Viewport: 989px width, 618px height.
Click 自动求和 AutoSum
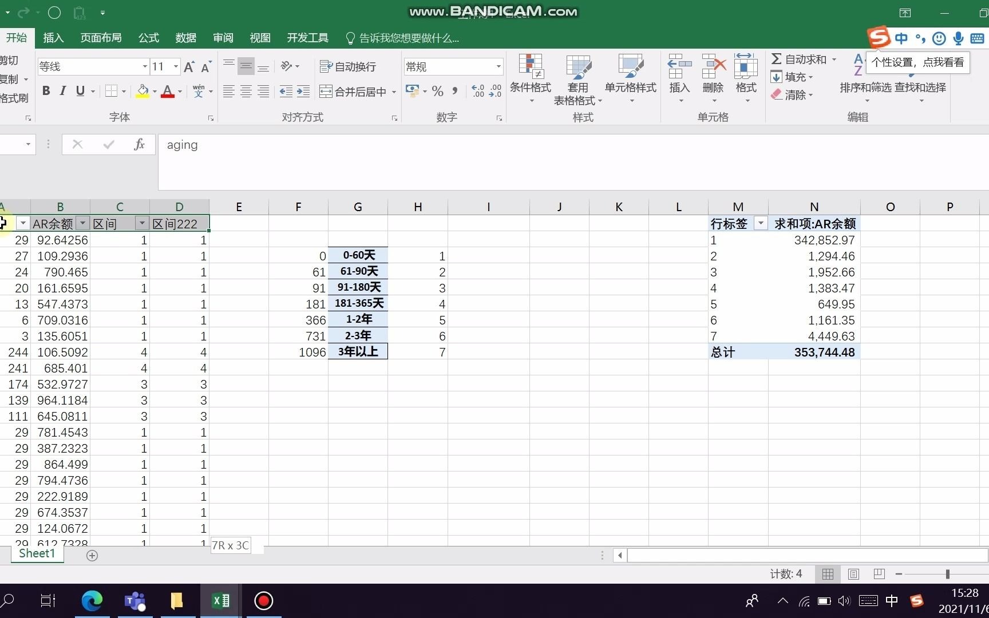click(799, 60)
